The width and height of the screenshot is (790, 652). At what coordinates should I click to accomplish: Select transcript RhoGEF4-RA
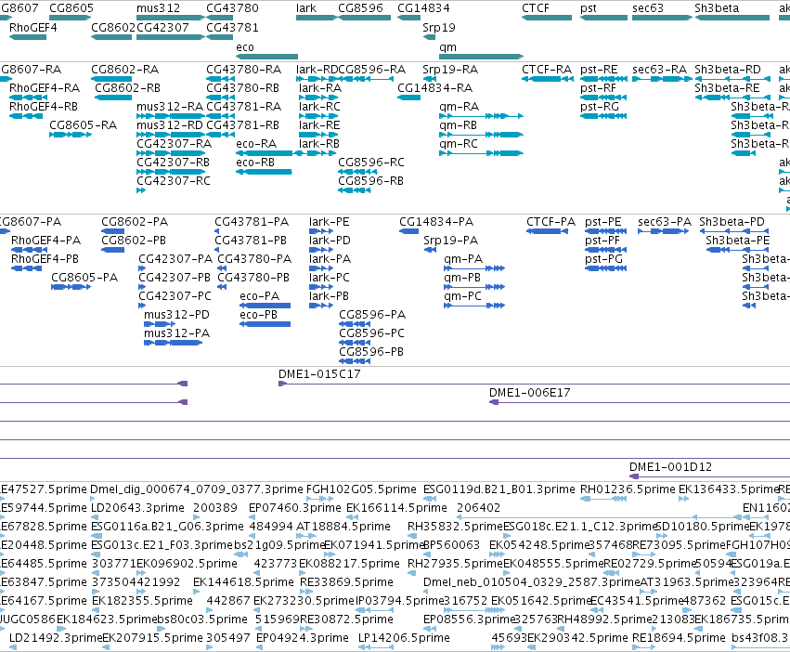coord(45,87)
